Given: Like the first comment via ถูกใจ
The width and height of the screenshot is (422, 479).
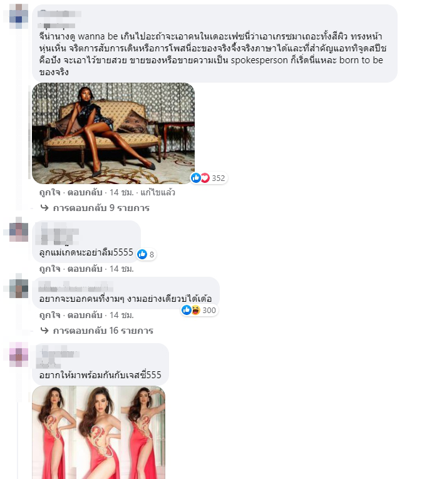Looking at the screenshot, I should 50,192.
